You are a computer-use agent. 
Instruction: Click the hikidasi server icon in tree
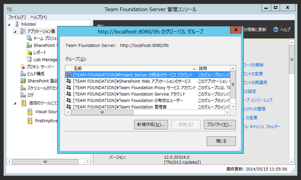click(17, 24)
